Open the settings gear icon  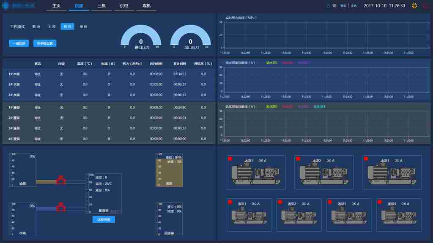[x=414, y=6]
